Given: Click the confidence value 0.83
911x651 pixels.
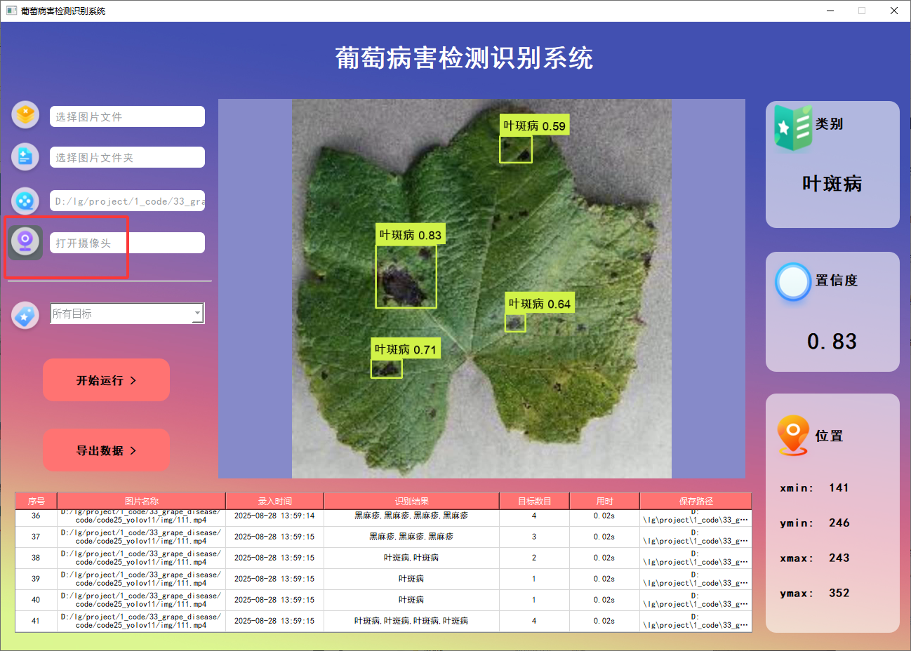Looking at the screenshot, I should tap(832, 342).
